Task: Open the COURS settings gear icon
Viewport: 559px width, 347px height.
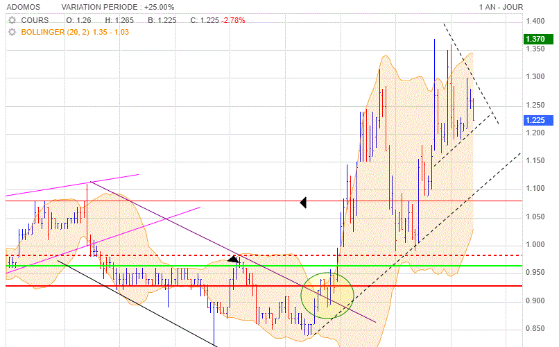Action: click(x=12, y=20)
